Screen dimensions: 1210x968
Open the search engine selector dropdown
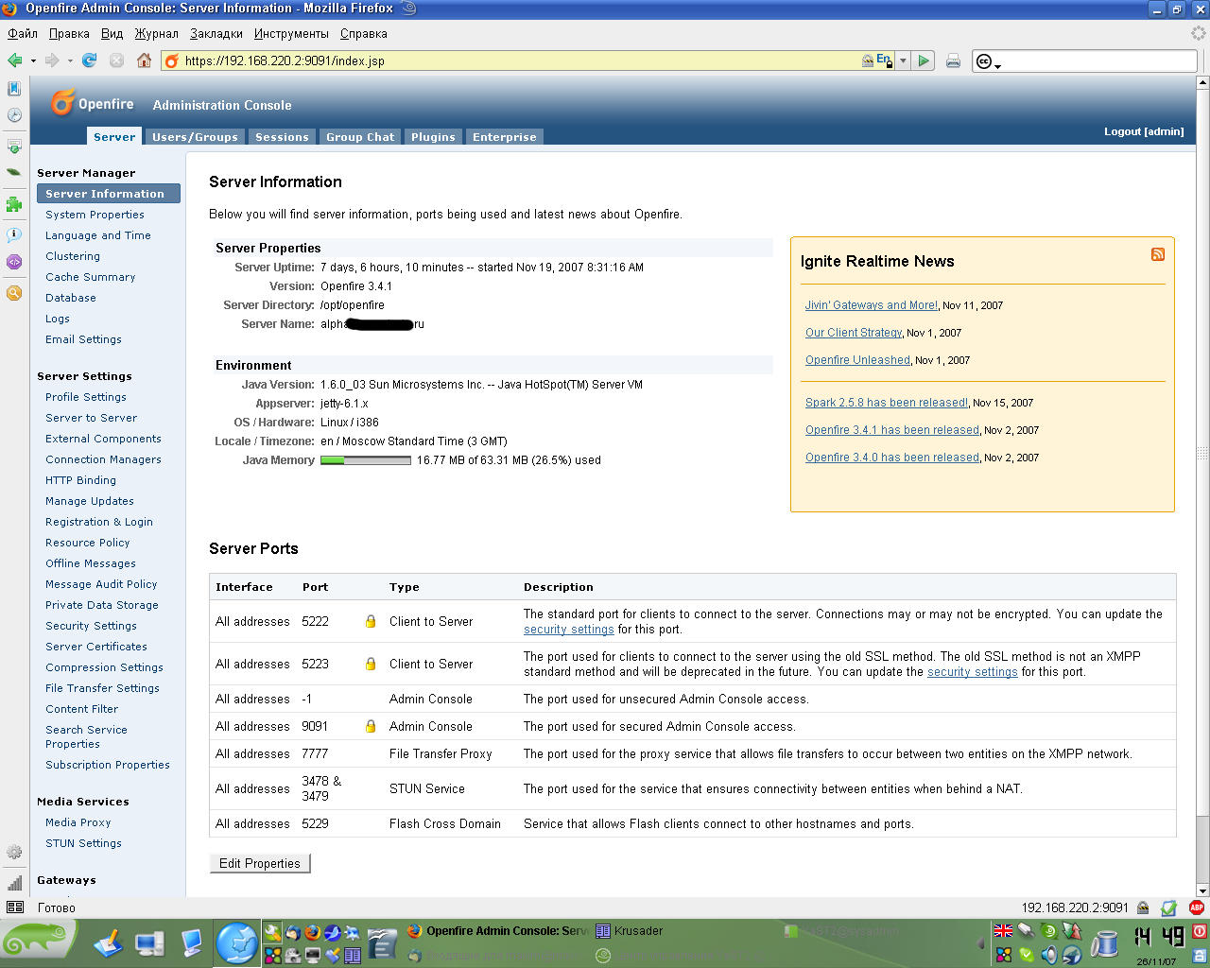click(x=988, y=61)
